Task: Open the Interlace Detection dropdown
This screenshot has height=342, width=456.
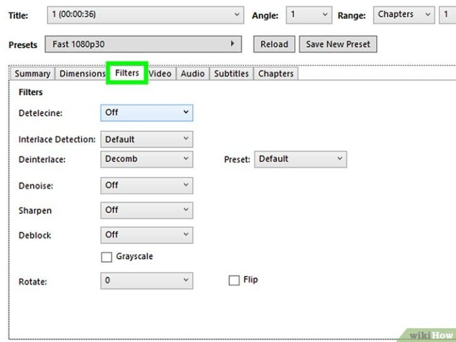Action: coord(147,139)
